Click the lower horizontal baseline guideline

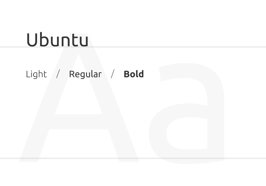coord(133,158)
